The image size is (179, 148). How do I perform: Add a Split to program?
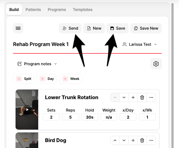[x=24, y=79]
